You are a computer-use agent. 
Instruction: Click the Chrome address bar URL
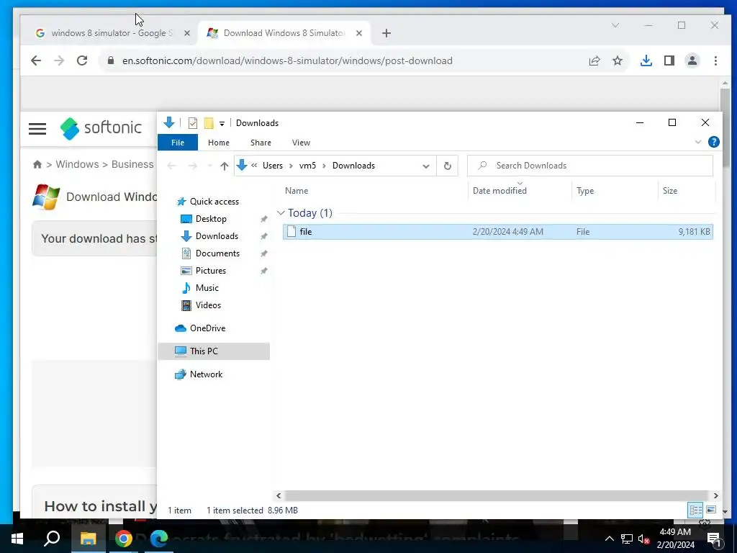(x=287, y=60)
